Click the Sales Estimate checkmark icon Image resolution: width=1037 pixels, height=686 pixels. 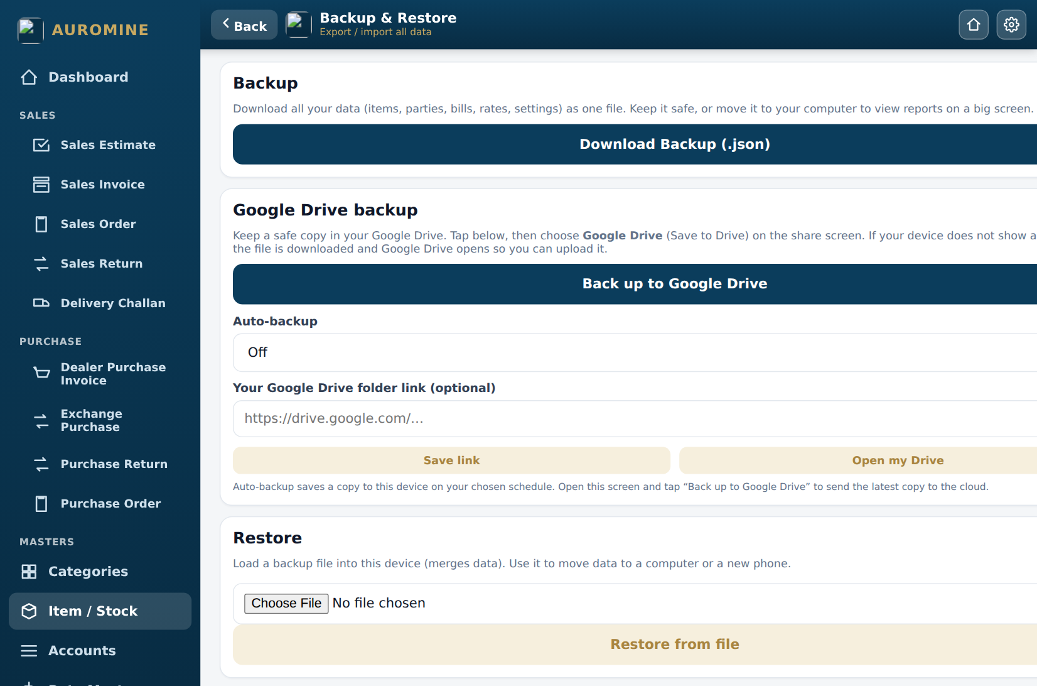tap(41, 145)
